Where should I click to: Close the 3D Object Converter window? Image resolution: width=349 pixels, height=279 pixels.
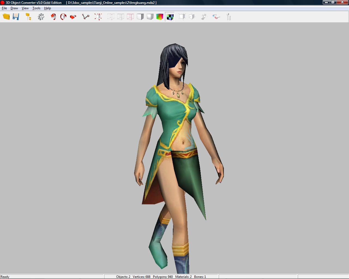tap(342, 2)
